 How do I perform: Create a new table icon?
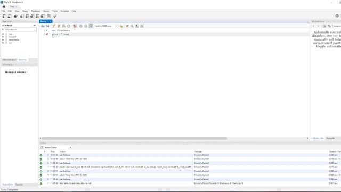tap(27, 16)
